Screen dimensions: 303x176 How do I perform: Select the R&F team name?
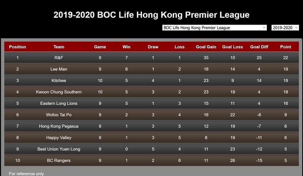pyautogui.click(x=59, y=58)
